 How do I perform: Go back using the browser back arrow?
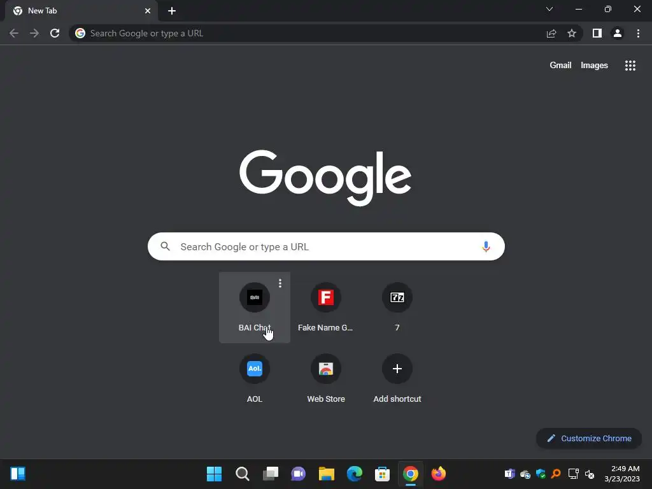pyautogui.click(x=14, y=33)
